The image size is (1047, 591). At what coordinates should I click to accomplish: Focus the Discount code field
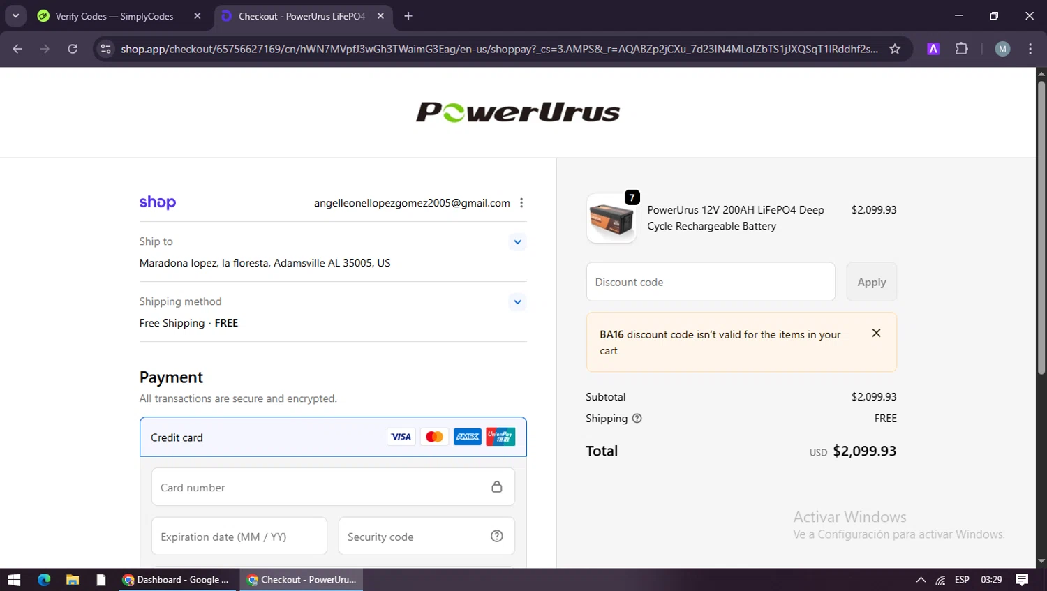click(x=711, y=282)
